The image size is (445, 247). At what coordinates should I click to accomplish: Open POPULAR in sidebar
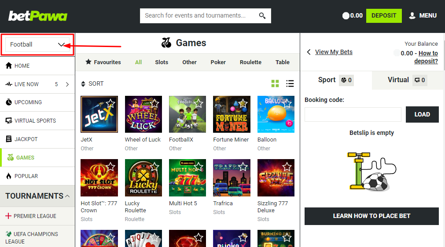pos(37,176)
